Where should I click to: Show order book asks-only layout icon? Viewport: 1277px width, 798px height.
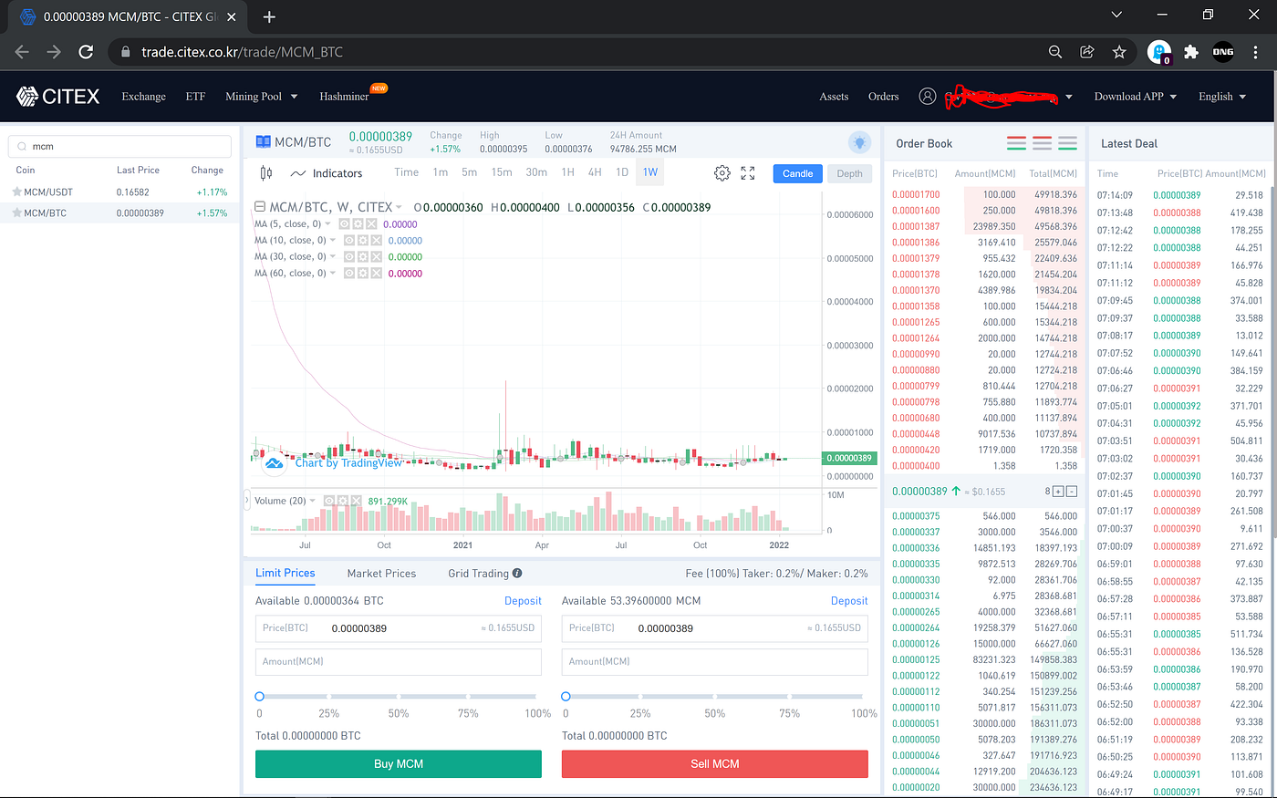(1042, 143)
